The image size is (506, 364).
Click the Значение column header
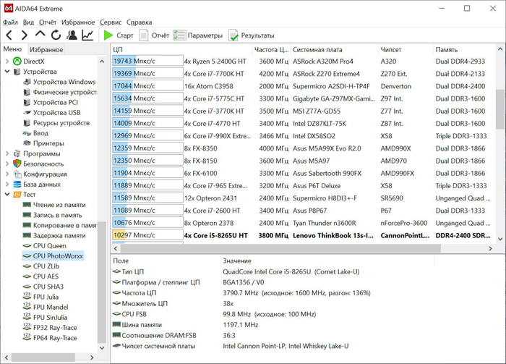pos(327,261)
